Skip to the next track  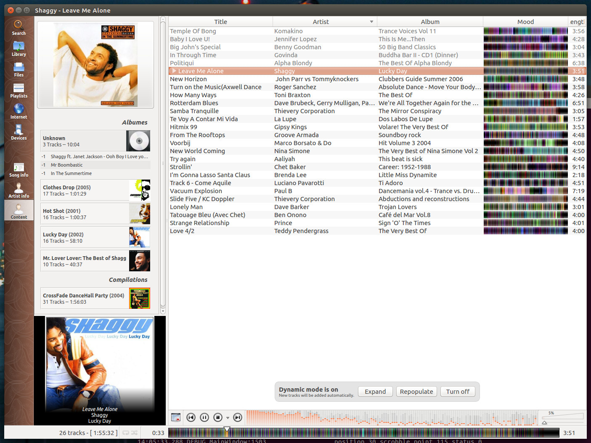(x=238, y=417)
